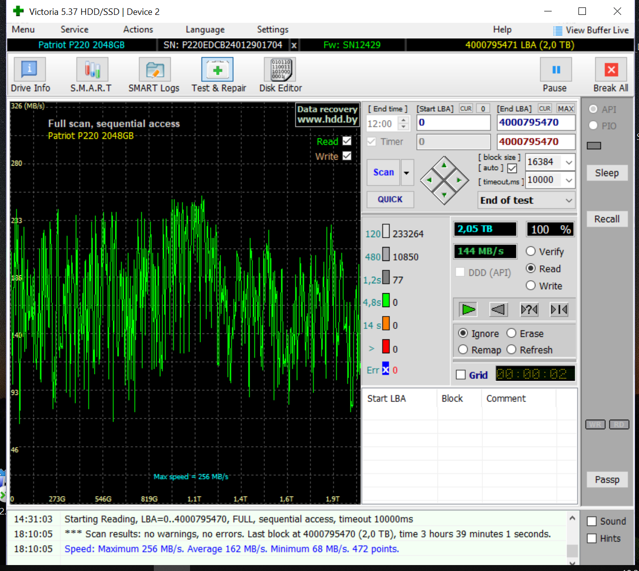
Task: Pause the running scan
Action: pos(556,70)
